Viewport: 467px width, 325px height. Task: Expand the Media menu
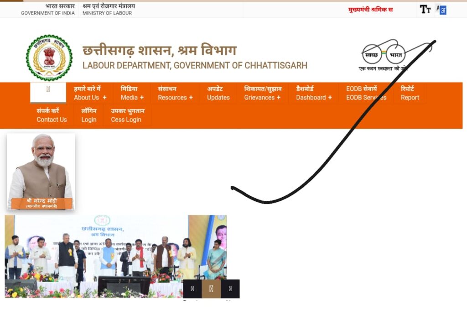click(x=132, y=93)
